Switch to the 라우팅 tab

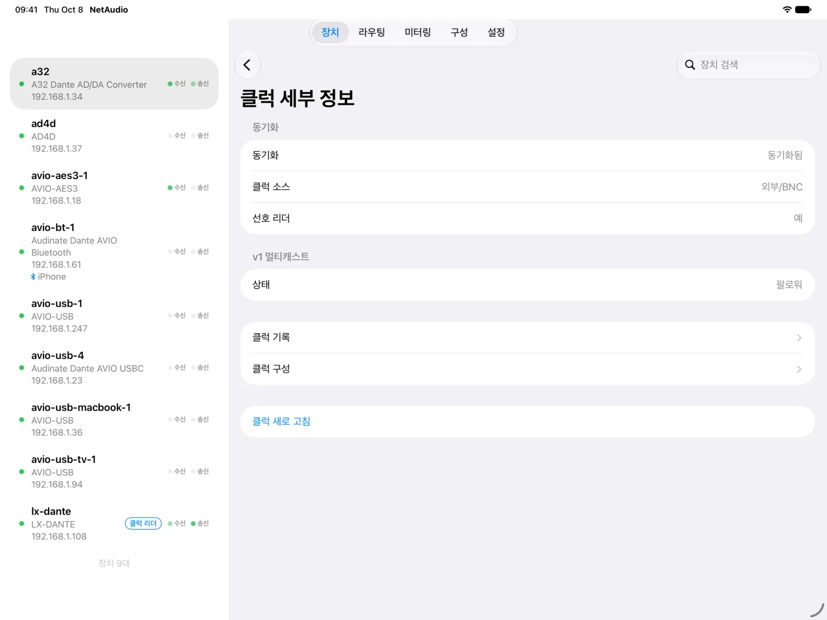point(372,33)
